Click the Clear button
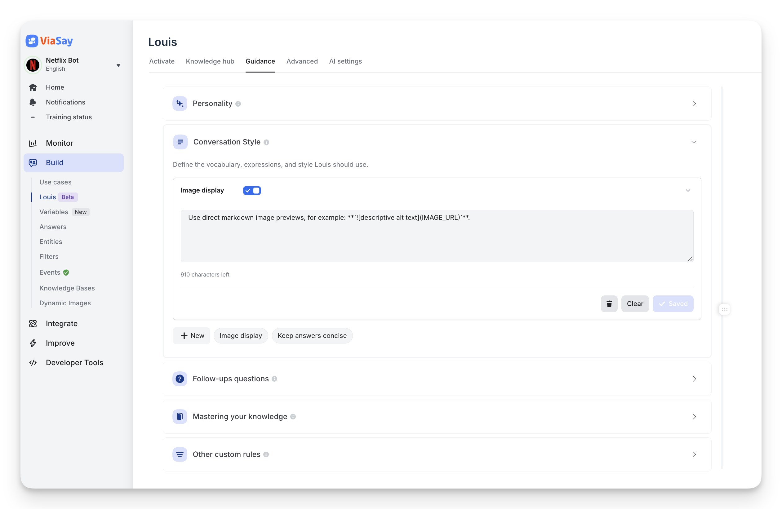This screenshot has height=509, width=782. point(634,304)
